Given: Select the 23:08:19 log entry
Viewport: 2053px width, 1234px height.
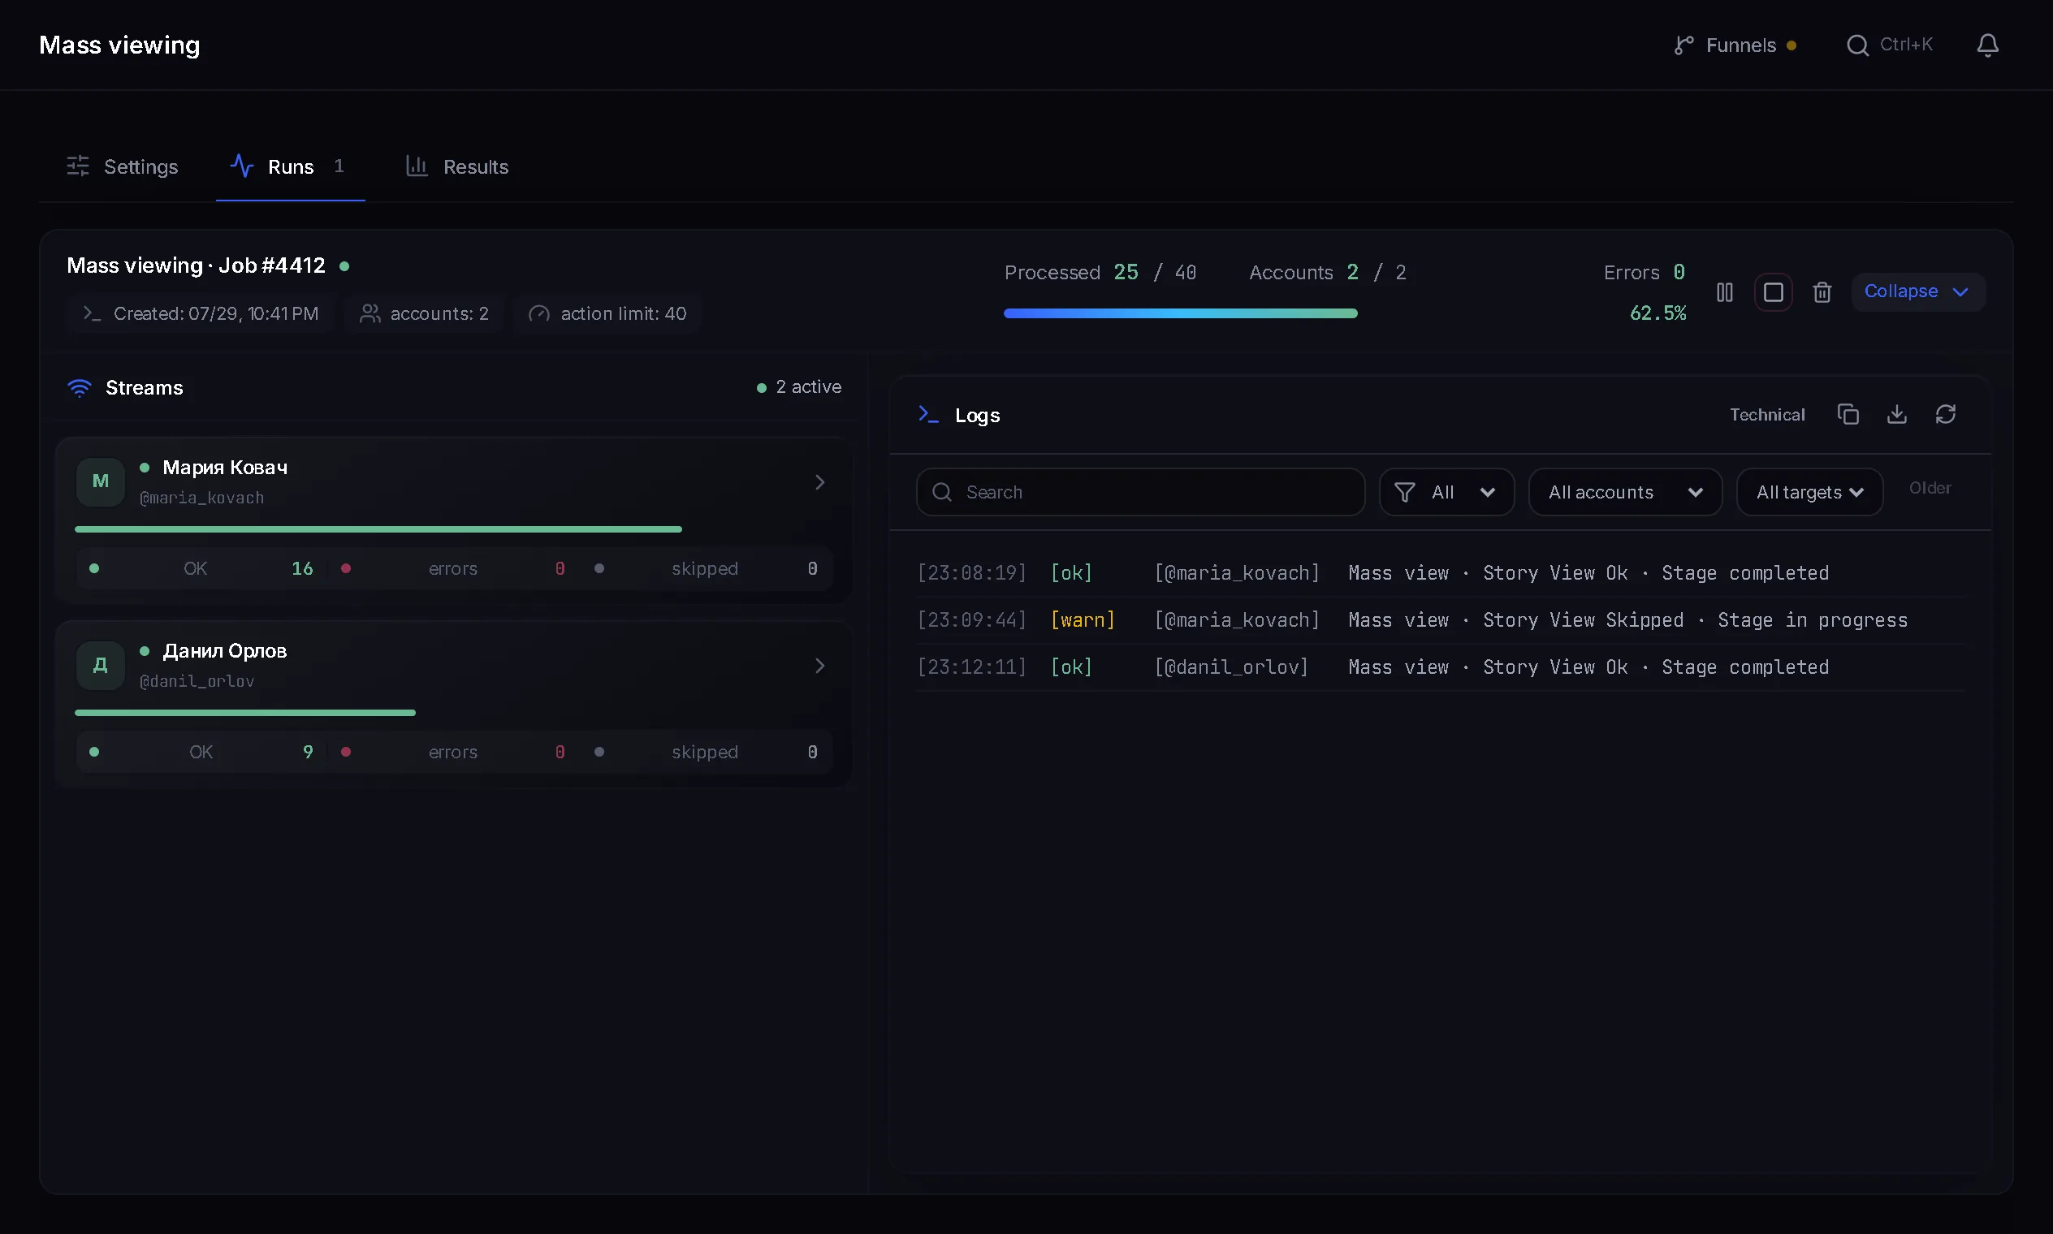Looking at the screenshot, I should (x=1440, y=573).
